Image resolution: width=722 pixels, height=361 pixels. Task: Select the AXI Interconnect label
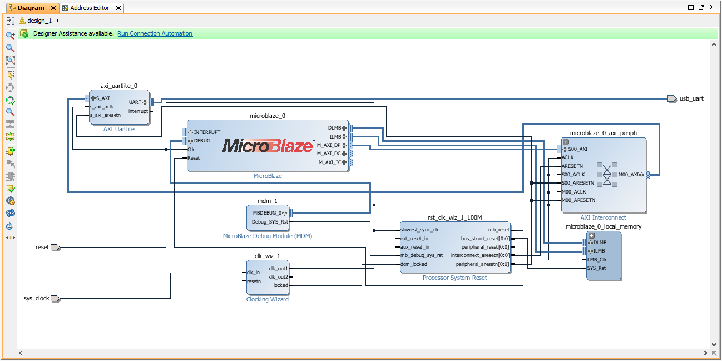[603, 217]
